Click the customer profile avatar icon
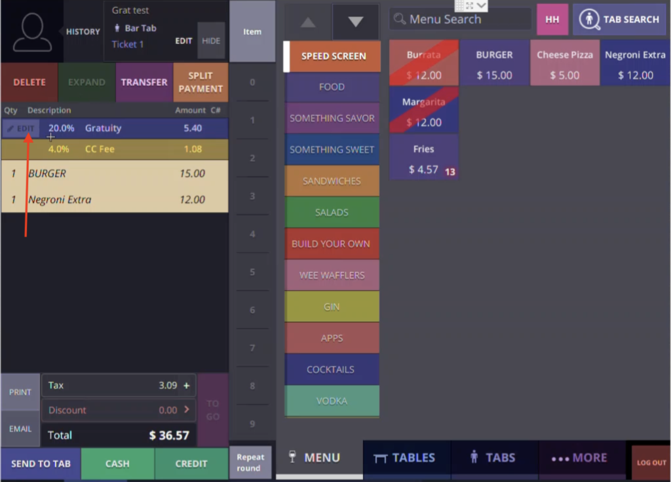 [32, 31]
